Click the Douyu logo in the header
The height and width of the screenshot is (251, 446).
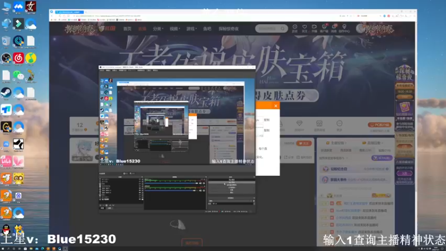coord(108,28)
